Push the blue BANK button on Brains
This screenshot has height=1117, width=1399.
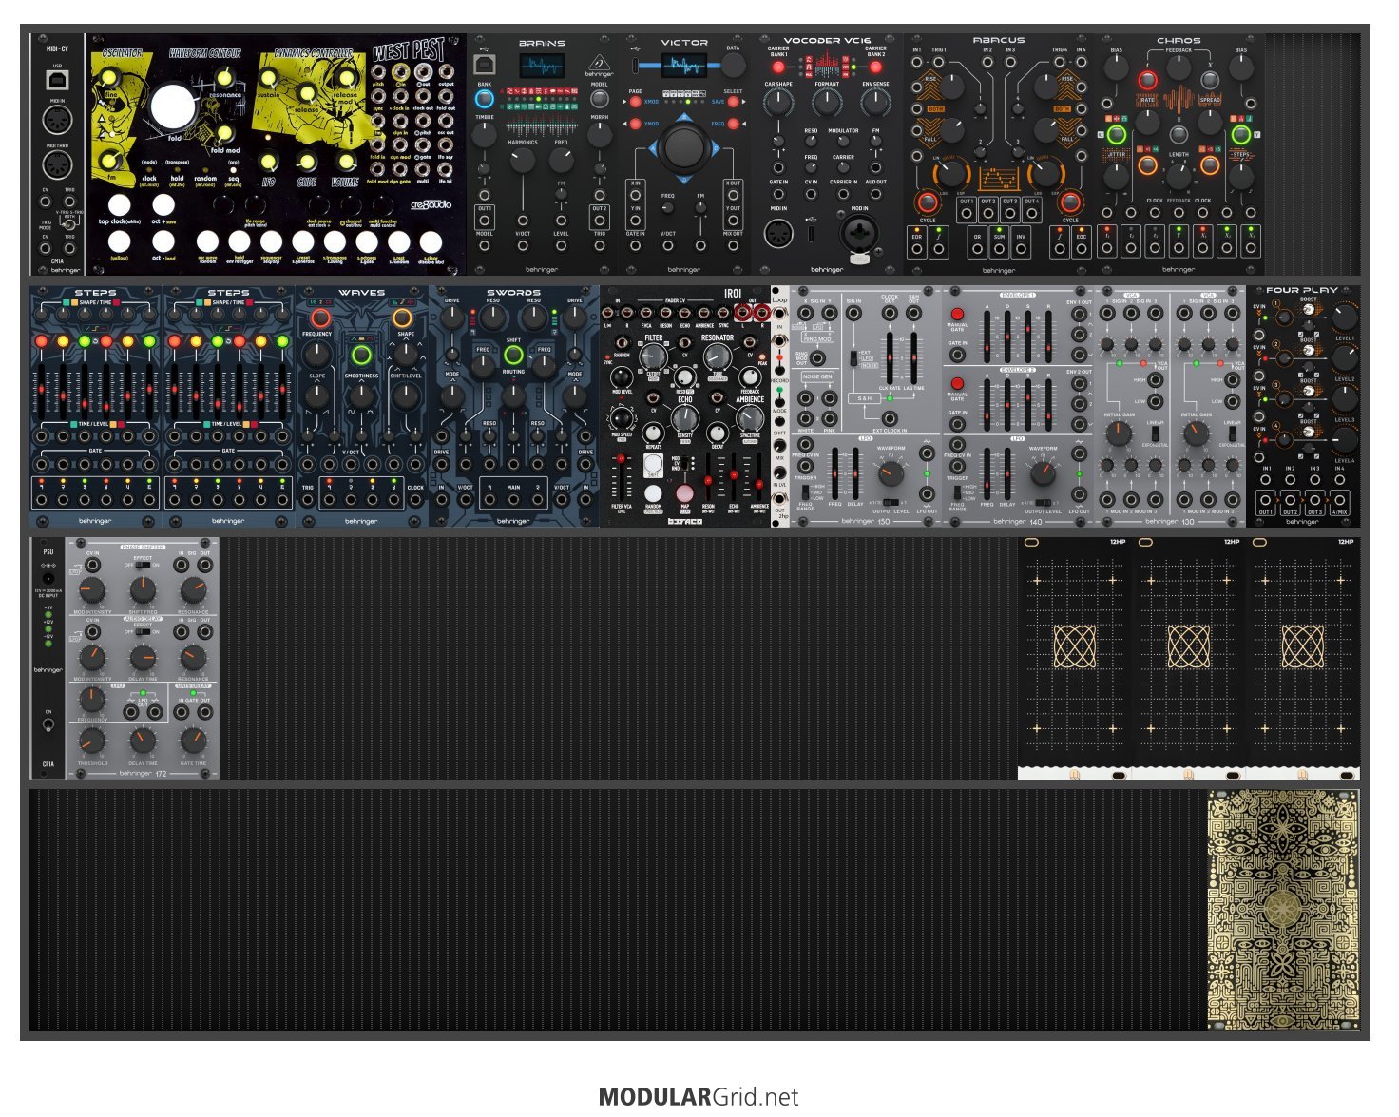(x=485, y=98)
